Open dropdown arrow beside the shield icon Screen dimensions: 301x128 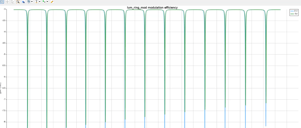(32, 2)
